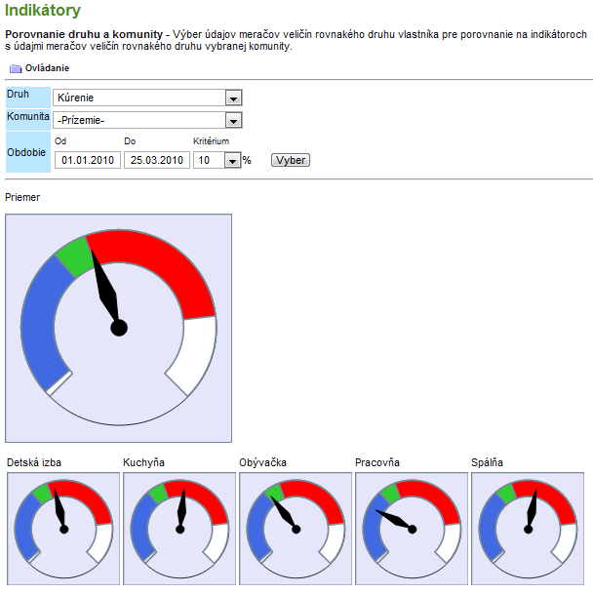Screen dimensions: 593x593
Task: Click the Do date field
Action: coord(156,160)
